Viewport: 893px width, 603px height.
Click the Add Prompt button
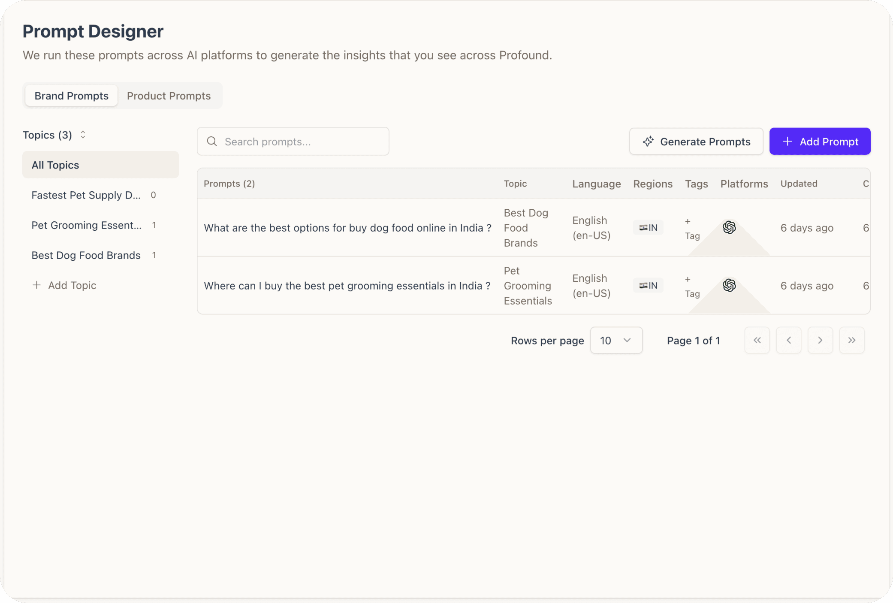coord(820,141)
